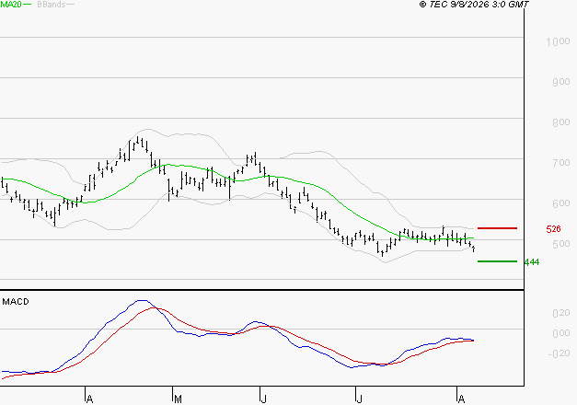Click the BBands legend label
The width and height of the screenshot is (577, 405).
(x=52, y=5)
